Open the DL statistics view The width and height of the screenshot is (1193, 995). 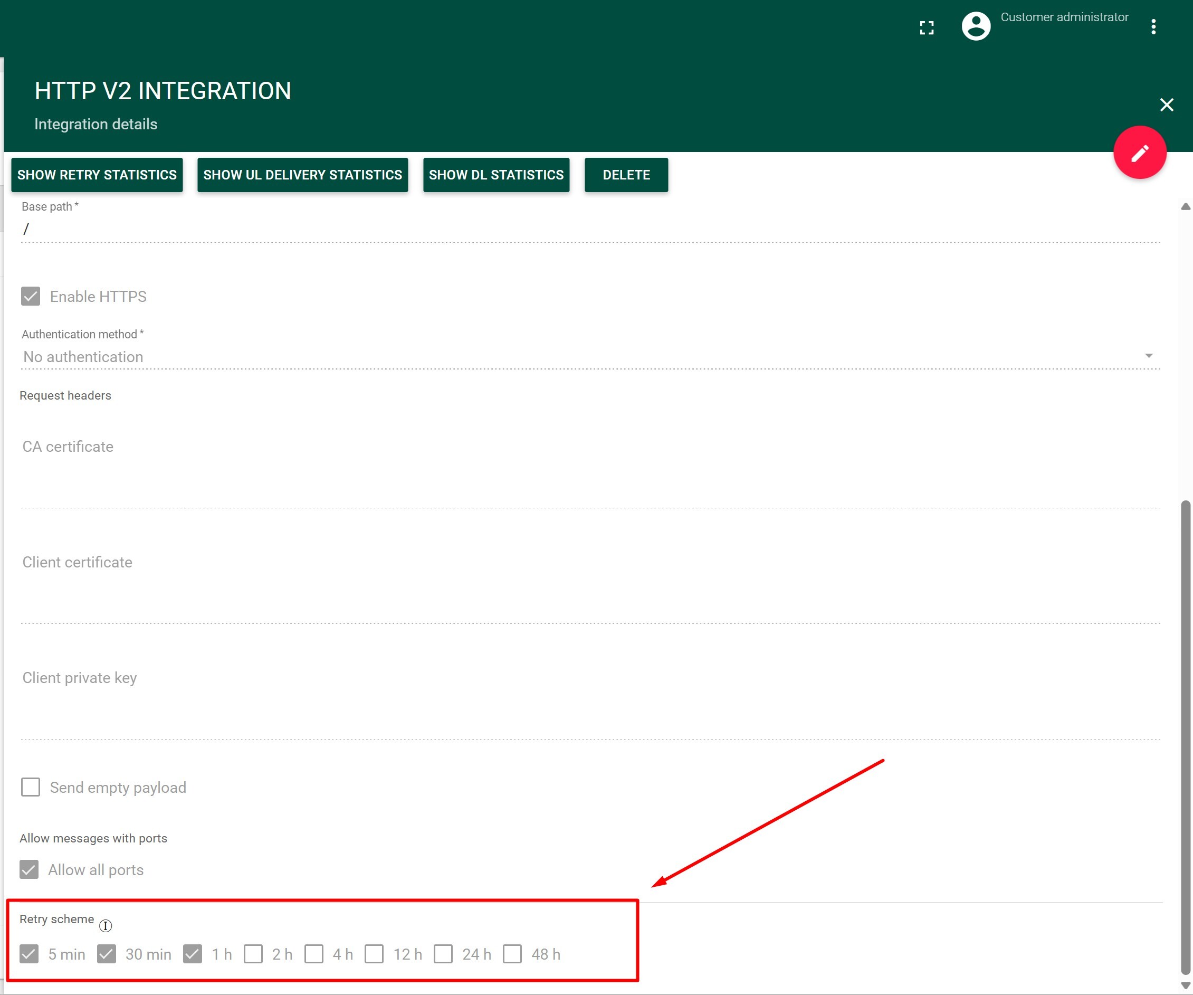point(496,175)
